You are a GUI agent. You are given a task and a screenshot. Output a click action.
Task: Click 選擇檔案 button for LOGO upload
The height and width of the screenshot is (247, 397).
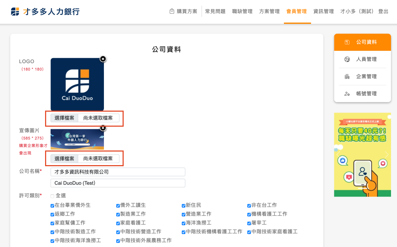[64, 118]
